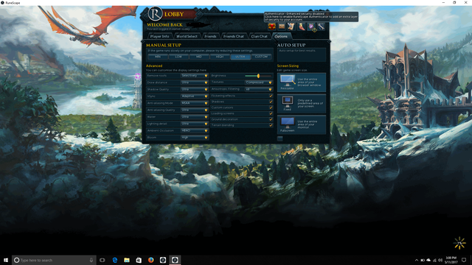Open the Anti-aliasing Quality dropdown
The height and width of the screenshot is (265, 472).
click(x=195, y=110)
